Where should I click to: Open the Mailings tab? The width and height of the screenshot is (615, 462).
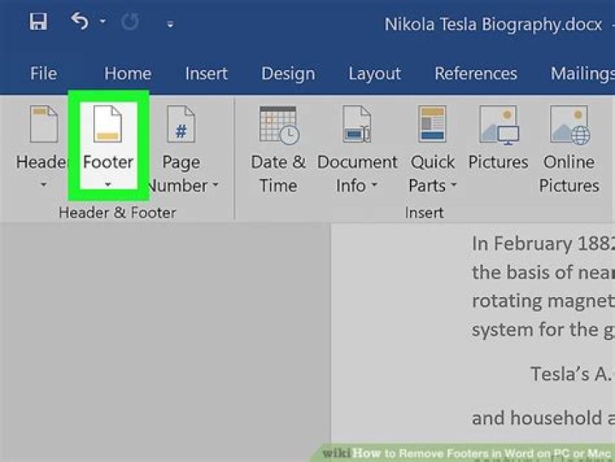[583, 73]
